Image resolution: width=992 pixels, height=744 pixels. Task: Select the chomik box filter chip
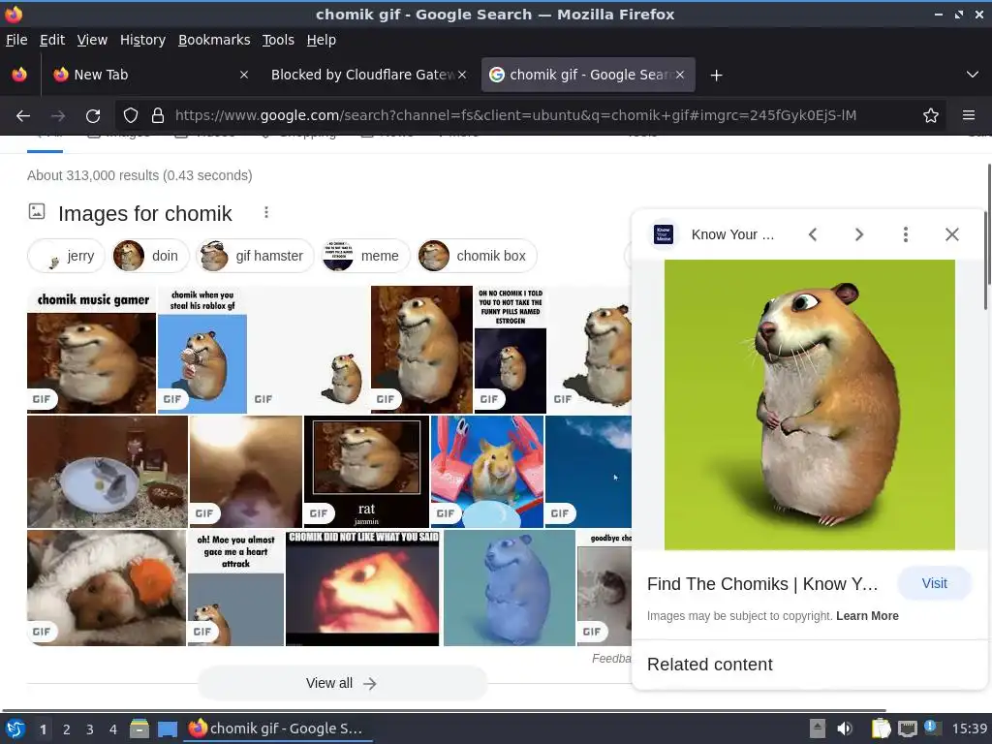477,256
